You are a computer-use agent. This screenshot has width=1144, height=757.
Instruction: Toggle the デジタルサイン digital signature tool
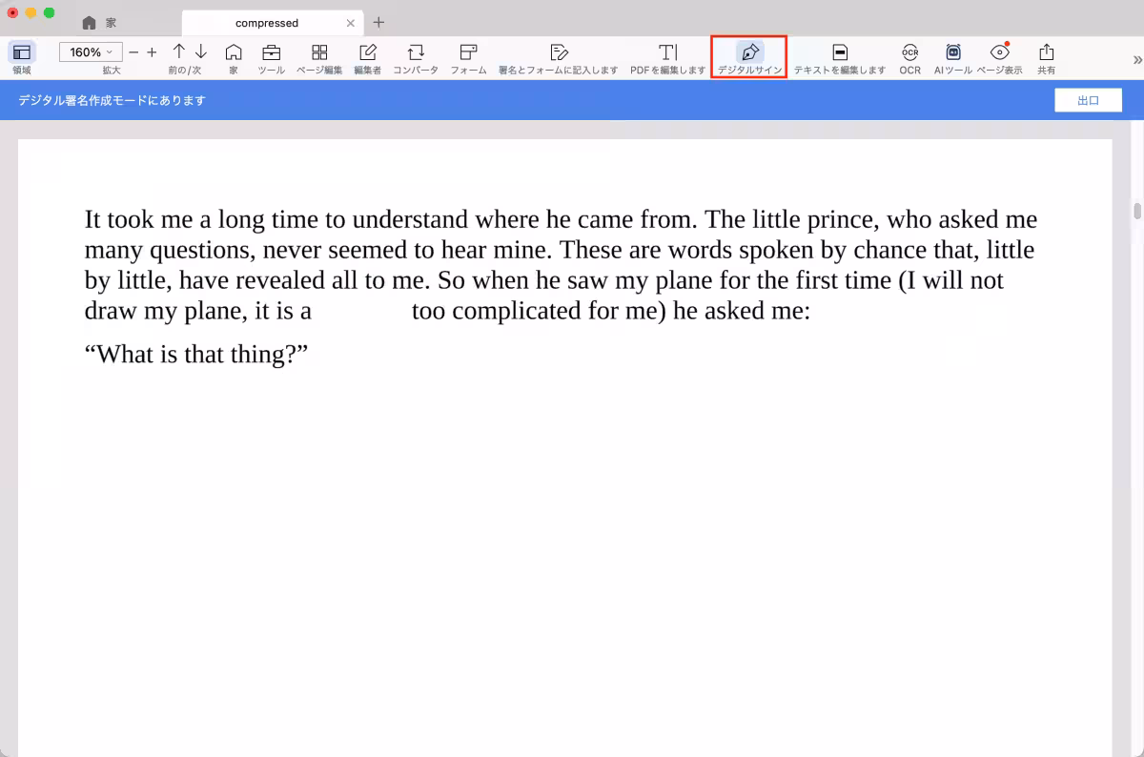[749, 52]
